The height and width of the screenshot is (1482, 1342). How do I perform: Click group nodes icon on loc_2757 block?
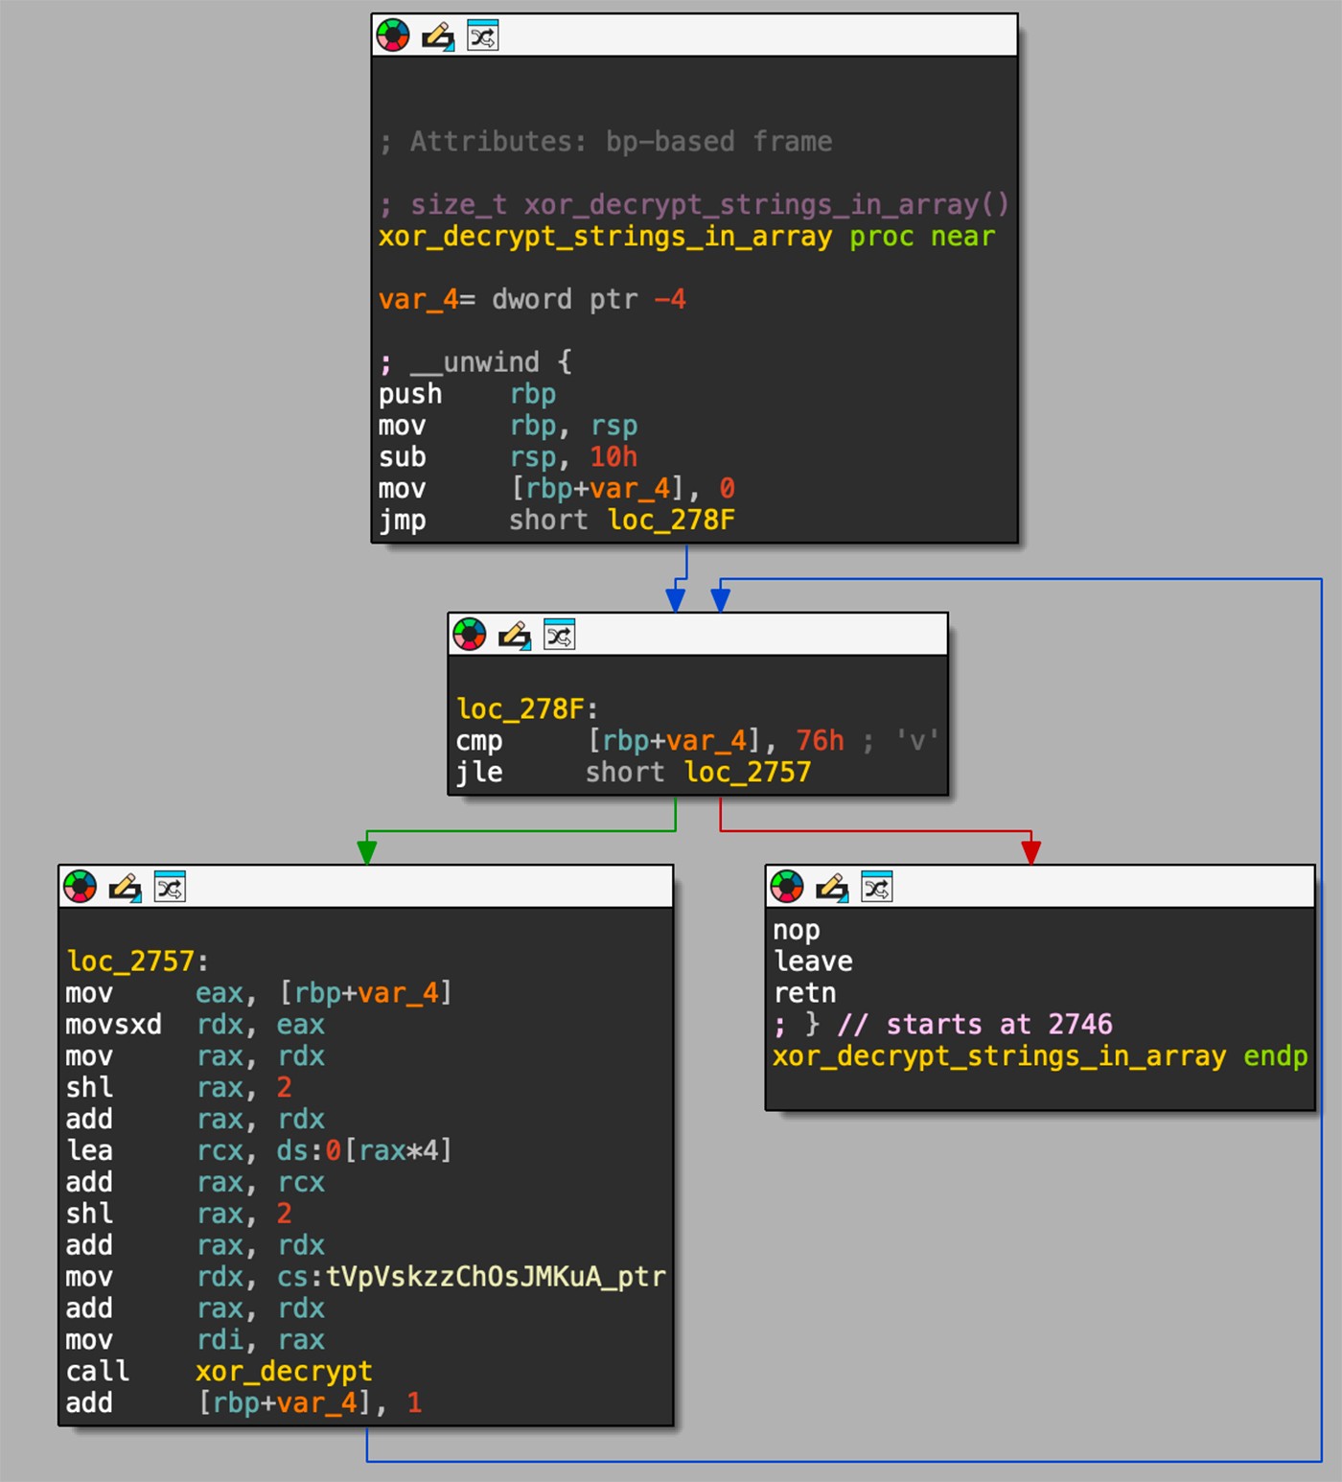click(170, 887)
